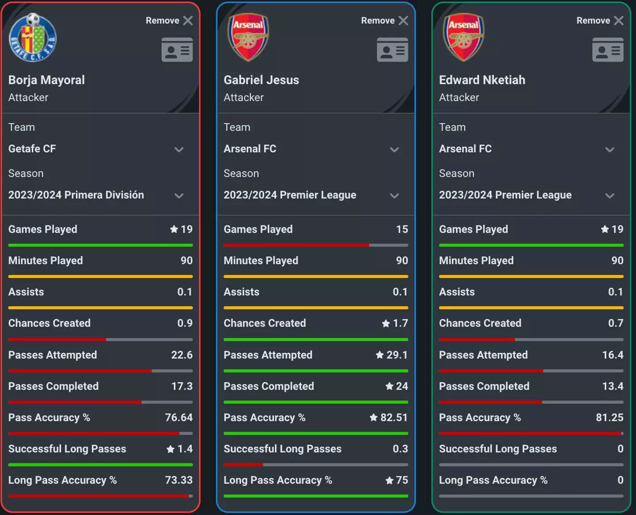The width and height of the screenshot is (636, 515).
Task: Expand Gabriel Jesus's Arsenal FC team dropdown
Action: [394, 150]
